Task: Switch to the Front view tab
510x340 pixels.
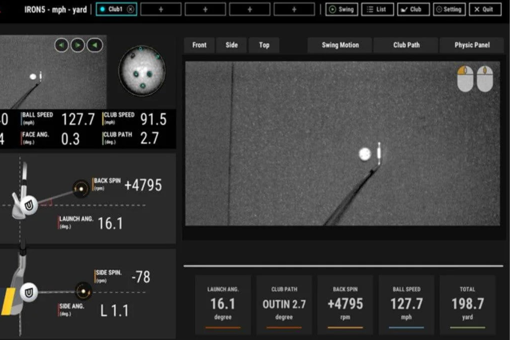Action: tap(199, 45)
